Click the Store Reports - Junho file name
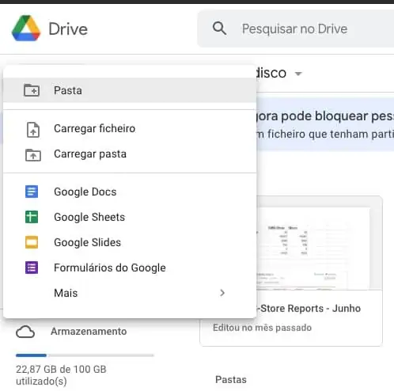This screenshot has height=391, width=394. [309, 308]
